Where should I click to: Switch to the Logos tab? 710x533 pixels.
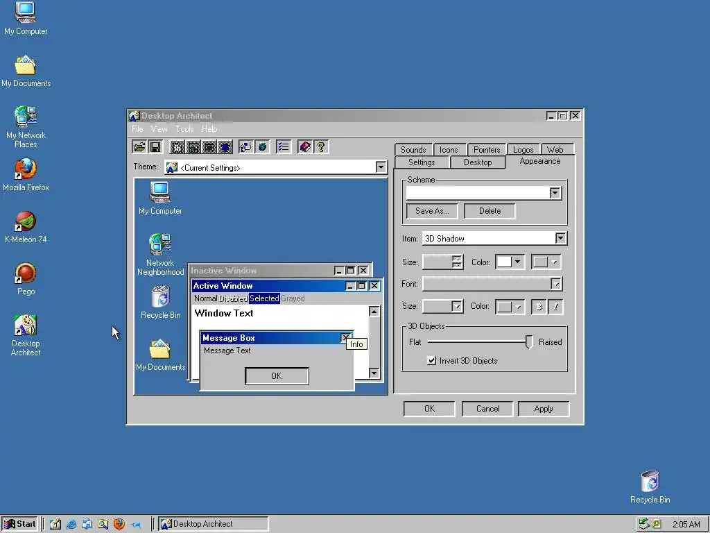click(523, 150)
